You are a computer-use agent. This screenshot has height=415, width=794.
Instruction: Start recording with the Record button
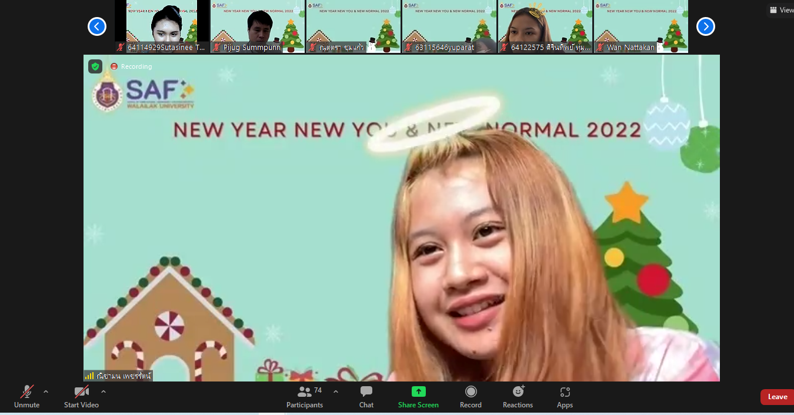(471, 397)
